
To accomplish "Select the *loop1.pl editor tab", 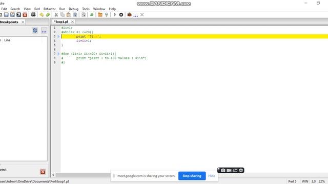I will click(61, 21).
